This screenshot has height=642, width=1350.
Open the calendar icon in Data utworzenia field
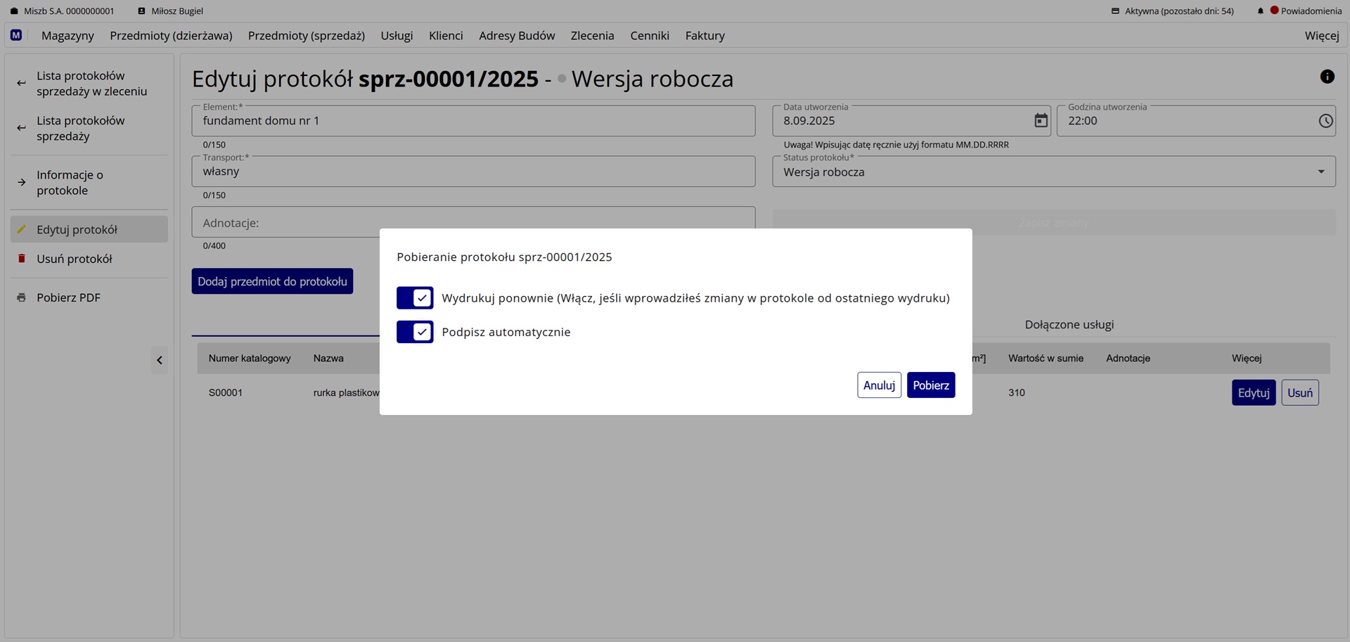pyautogui.click(x=1041, y=120)
